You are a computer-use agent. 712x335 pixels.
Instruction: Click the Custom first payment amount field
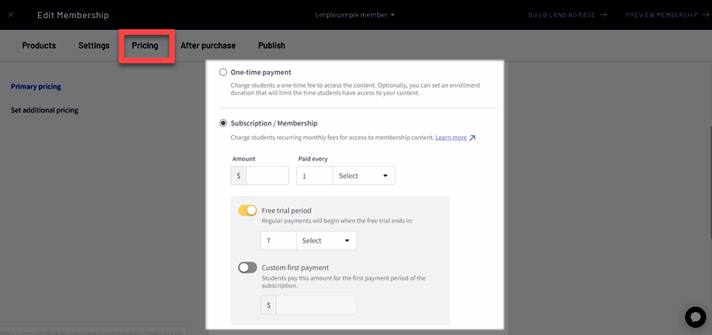(316, 305)
